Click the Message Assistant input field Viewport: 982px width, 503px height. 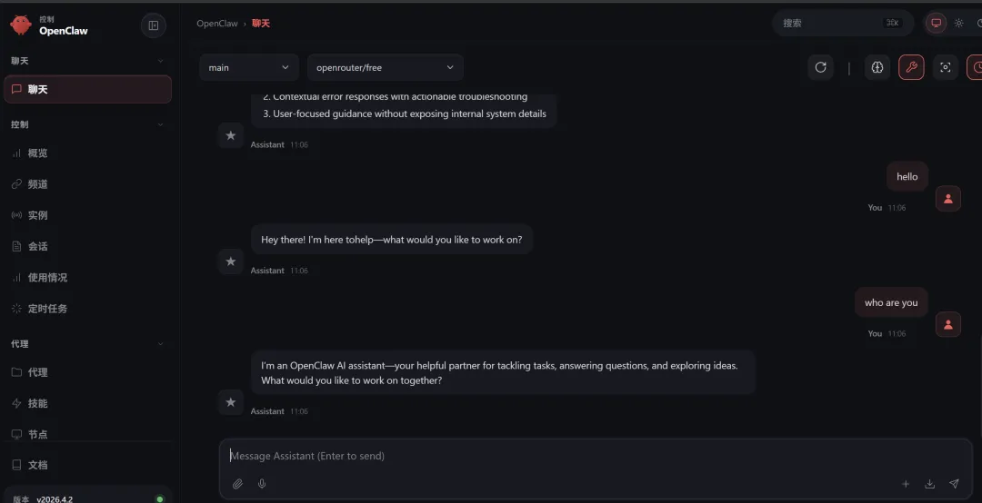pyautogui.click(x=564, y=456)
